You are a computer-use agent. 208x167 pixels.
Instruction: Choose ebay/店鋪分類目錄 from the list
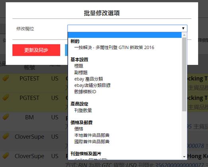pos(92,85)
